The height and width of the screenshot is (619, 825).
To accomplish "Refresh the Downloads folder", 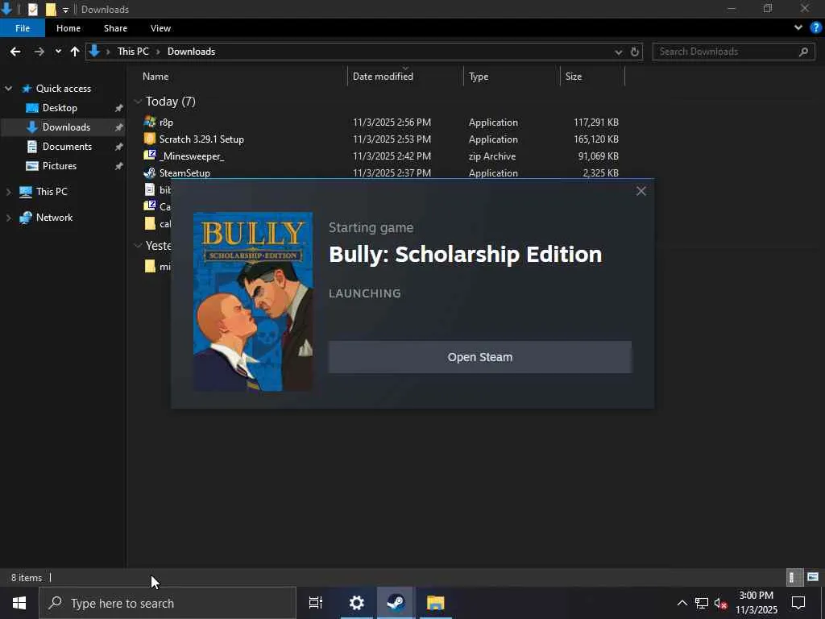I will (635, 52).
